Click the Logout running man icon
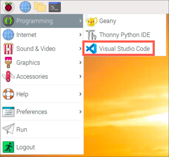Screen dimensions: 169x157 coord(8,147)
